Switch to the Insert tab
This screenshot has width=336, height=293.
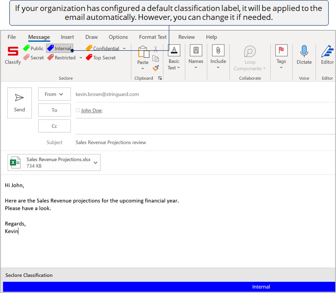pos(67,37)
